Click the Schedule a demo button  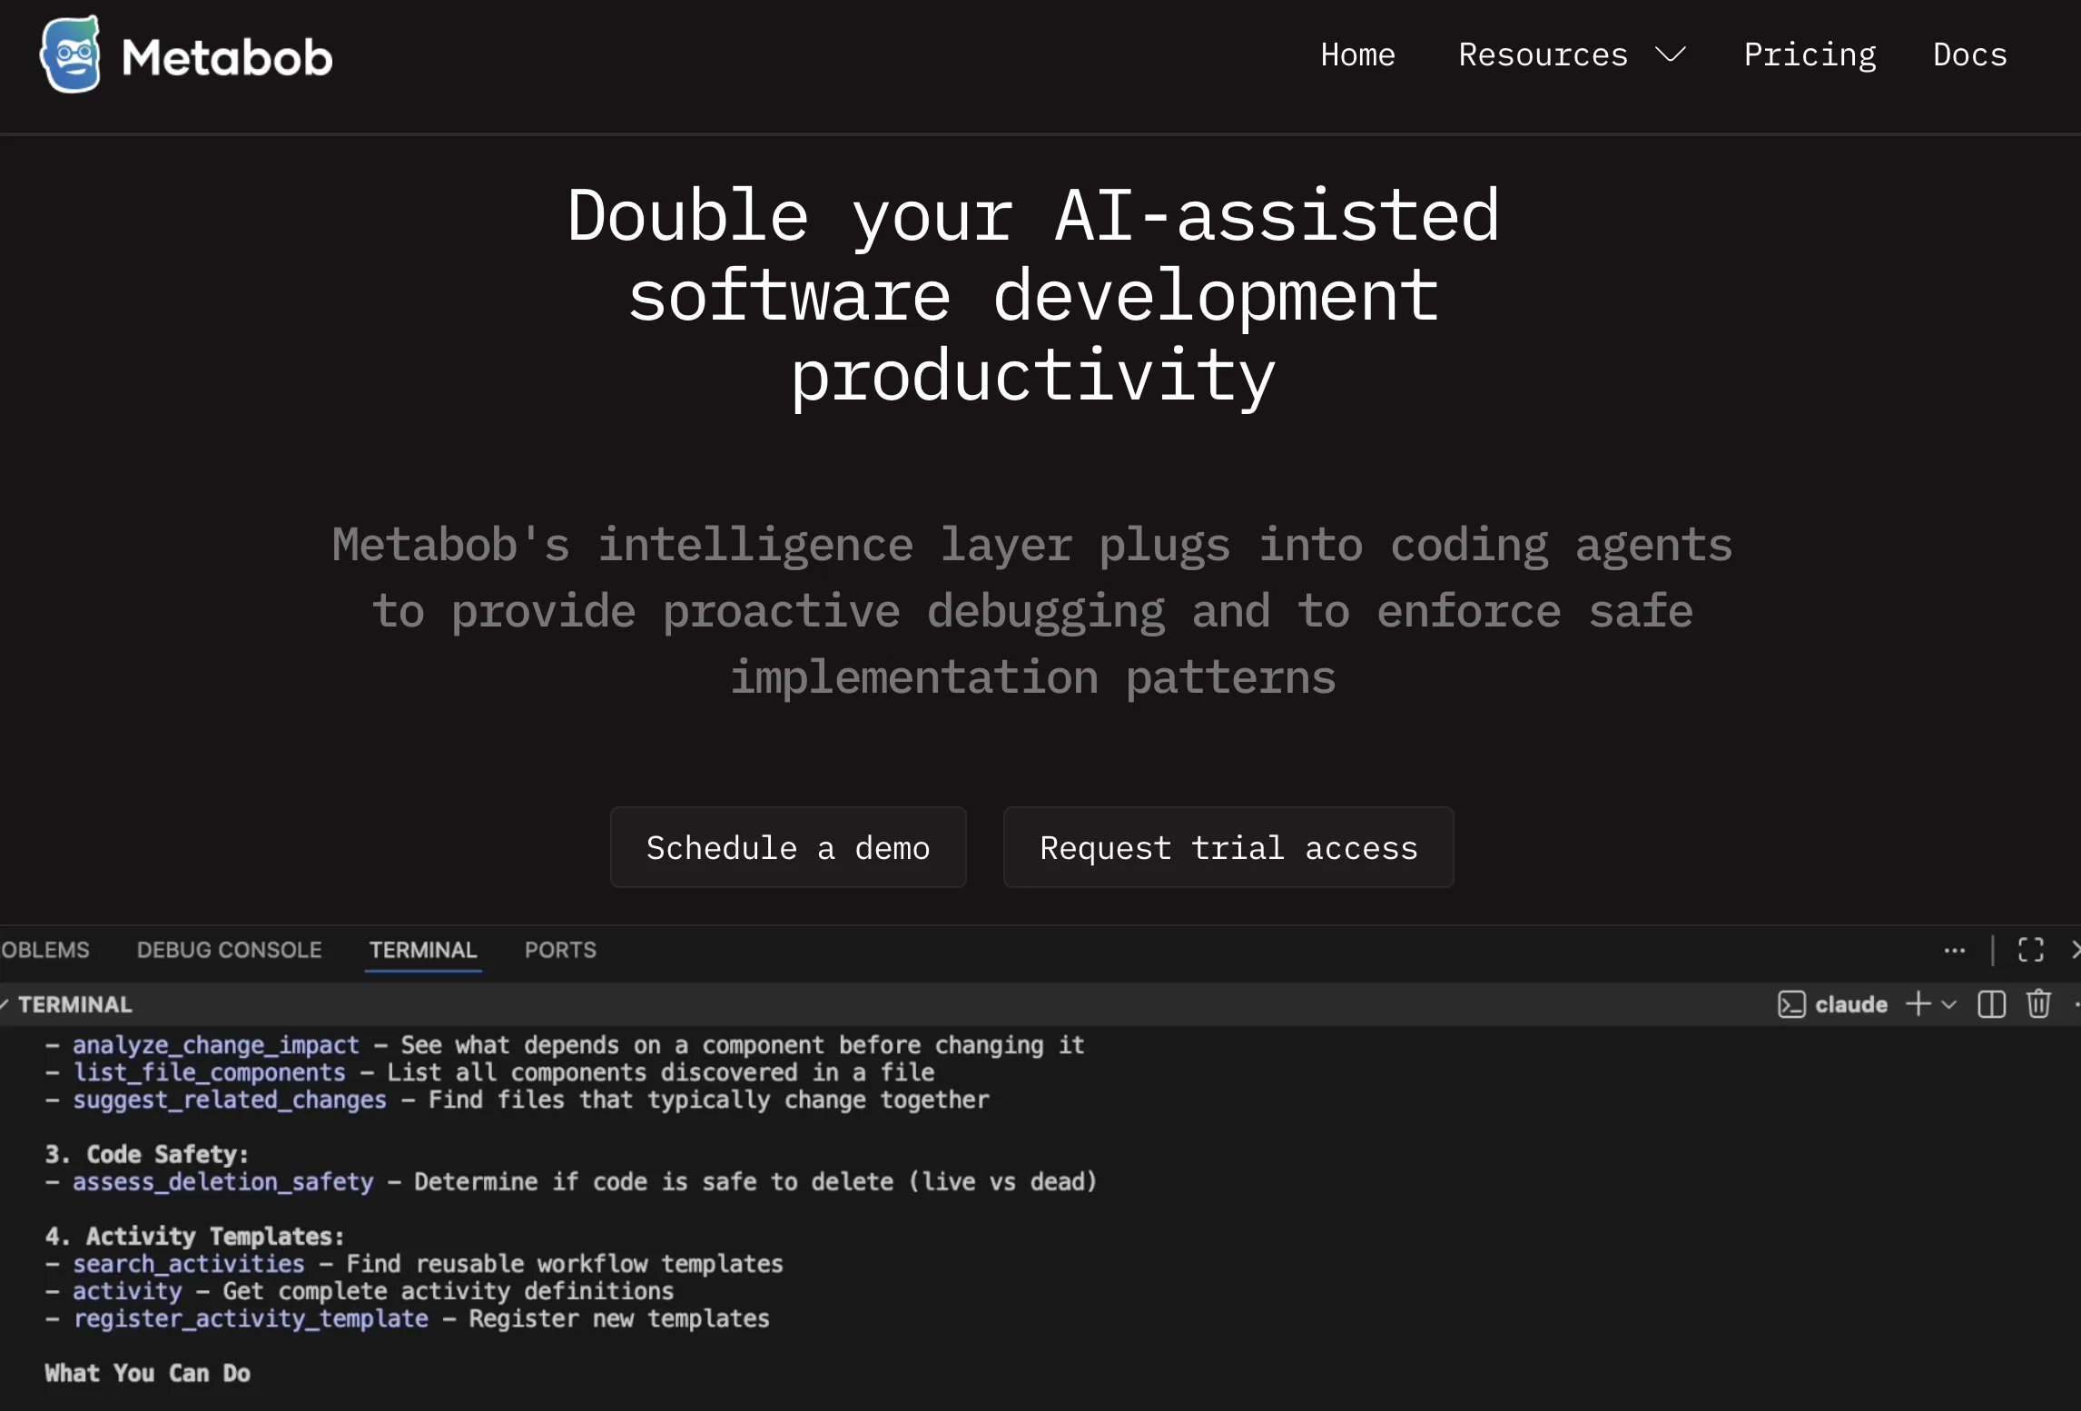click(x=788, y=847)
